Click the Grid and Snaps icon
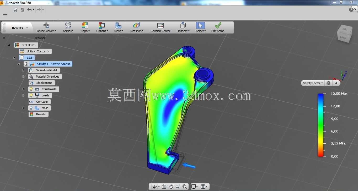 203,187
